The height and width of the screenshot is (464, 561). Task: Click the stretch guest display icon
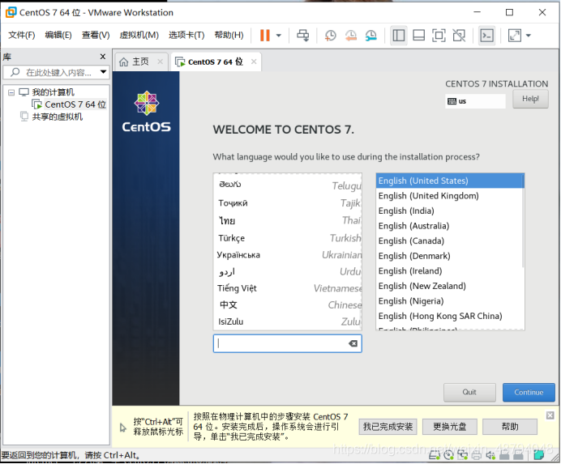[x=515, y=36]
